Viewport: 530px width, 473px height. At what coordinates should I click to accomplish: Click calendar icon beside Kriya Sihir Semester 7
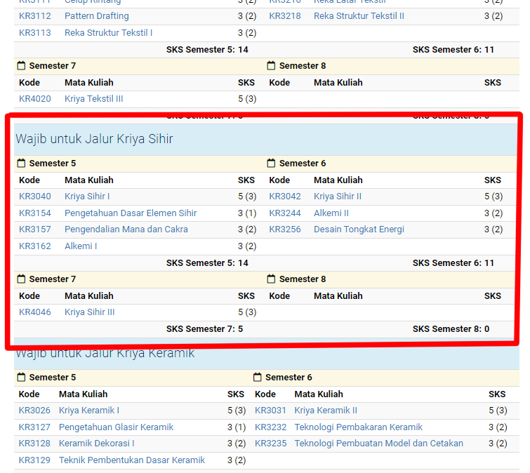tap(21, 279)
